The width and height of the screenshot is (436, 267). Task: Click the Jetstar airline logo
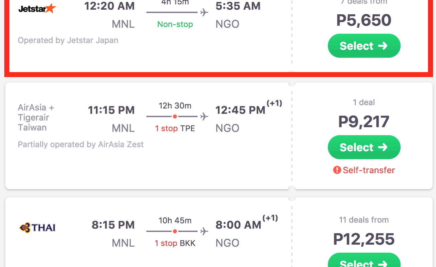(37, 8)
